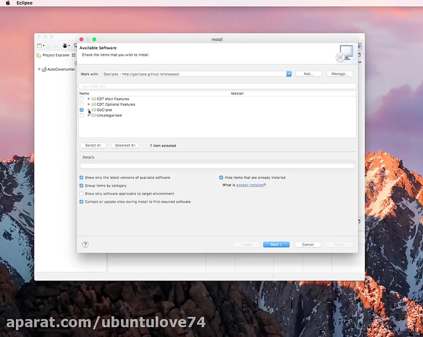This screenshot has height=337, width=423.
Task: Uncheck the GoClipse checkbox
Action: [x=82, y=110]
